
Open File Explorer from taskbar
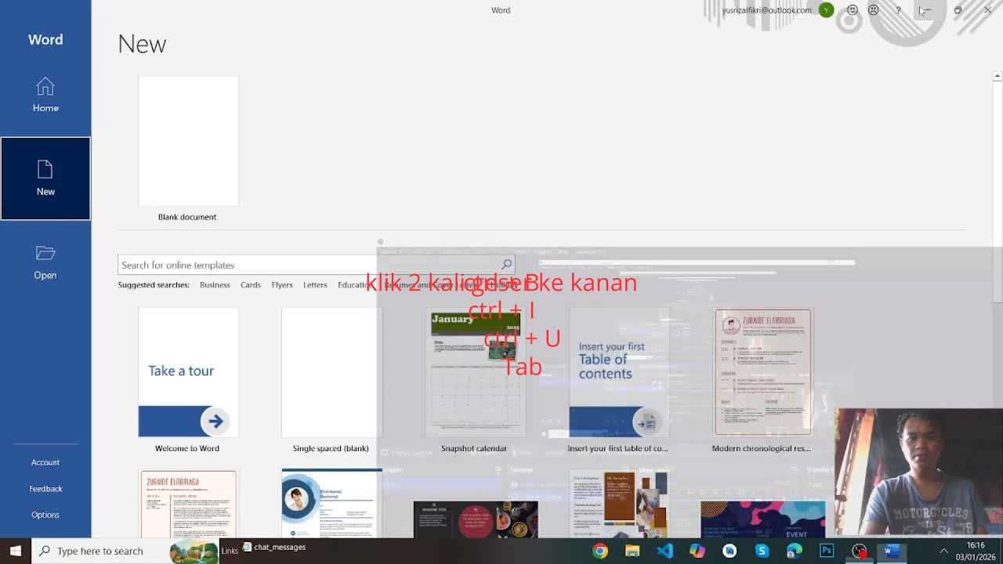tap(632, 551)
